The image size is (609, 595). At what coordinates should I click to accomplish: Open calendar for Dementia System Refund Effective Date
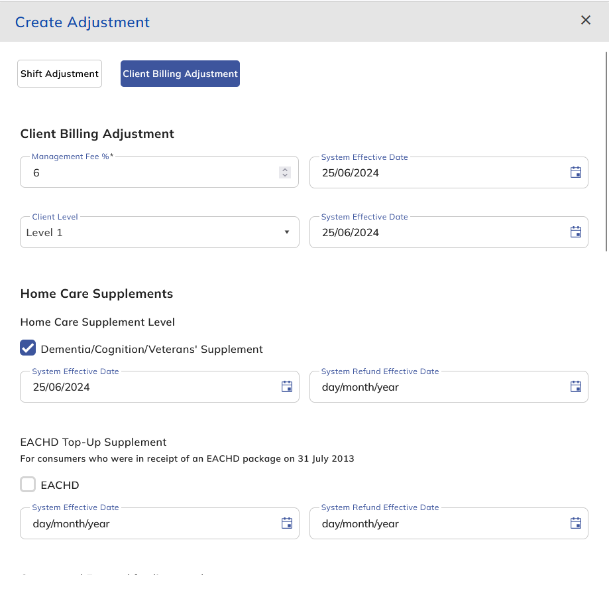(575, 385)
